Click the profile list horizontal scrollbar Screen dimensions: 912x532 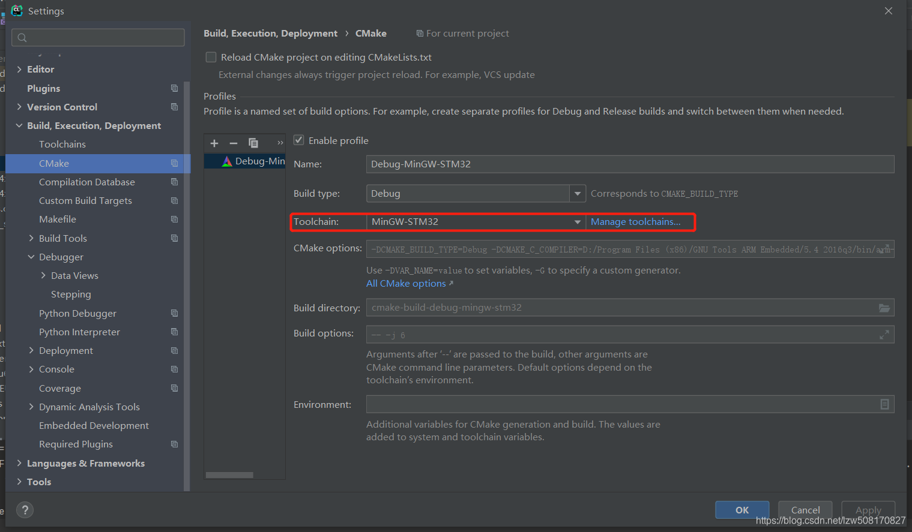(x=229, y=475)
